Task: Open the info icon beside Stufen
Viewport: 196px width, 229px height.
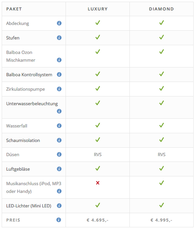Action: tap(59, 38)
